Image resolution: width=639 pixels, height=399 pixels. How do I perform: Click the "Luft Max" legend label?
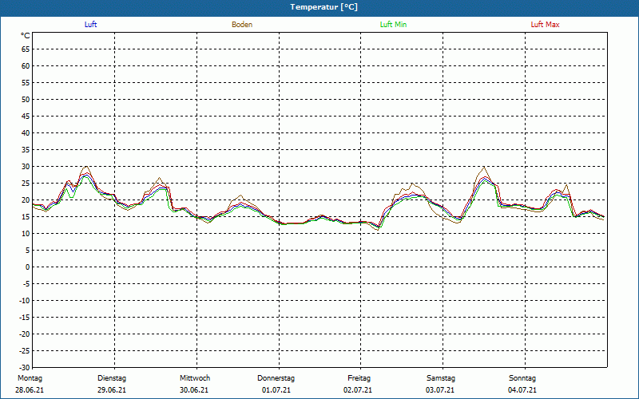545,25
